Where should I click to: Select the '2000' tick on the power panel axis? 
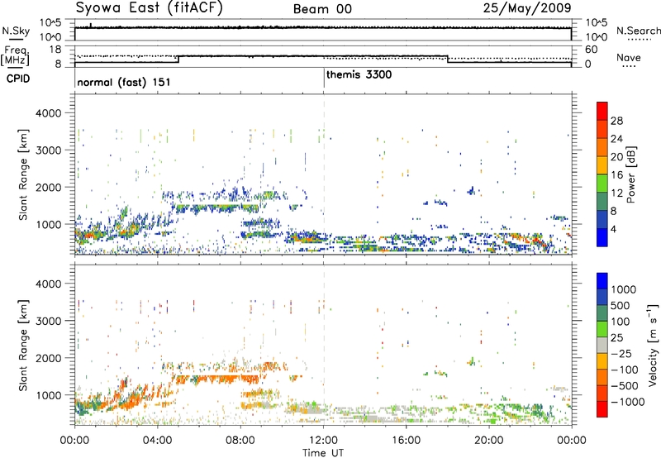click(48, 187)
